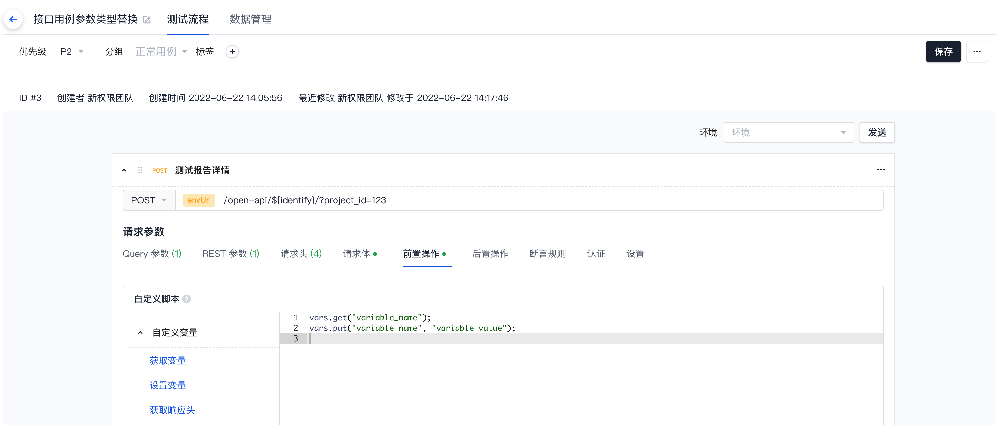Collapse the 自定义变量 section
This screenshot has width=996, height=425.
(x=140, y=332)
